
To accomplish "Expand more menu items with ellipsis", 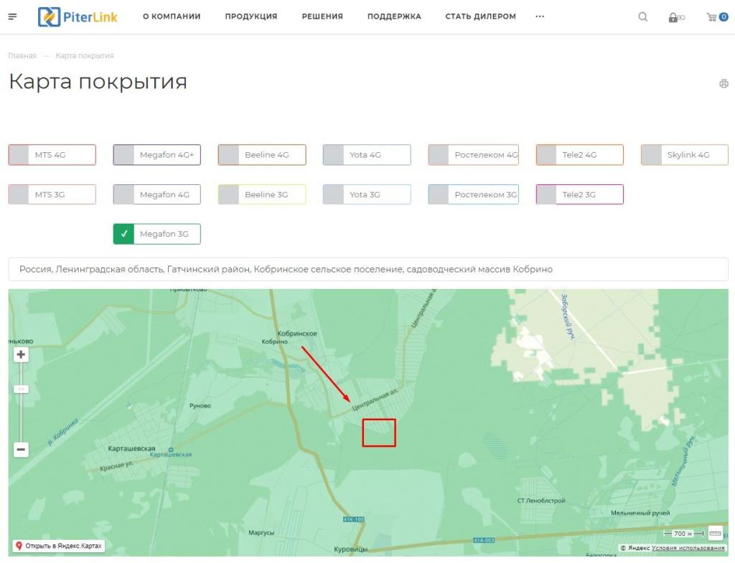I will click(540, 16).
